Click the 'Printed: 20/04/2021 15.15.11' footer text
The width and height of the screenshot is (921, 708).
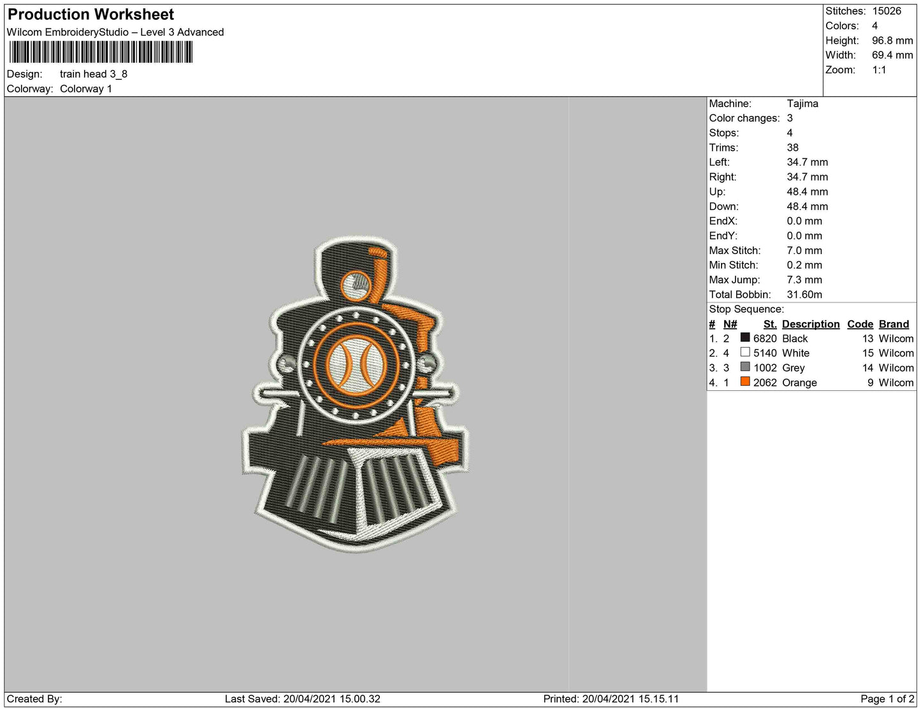pos(611,698)
